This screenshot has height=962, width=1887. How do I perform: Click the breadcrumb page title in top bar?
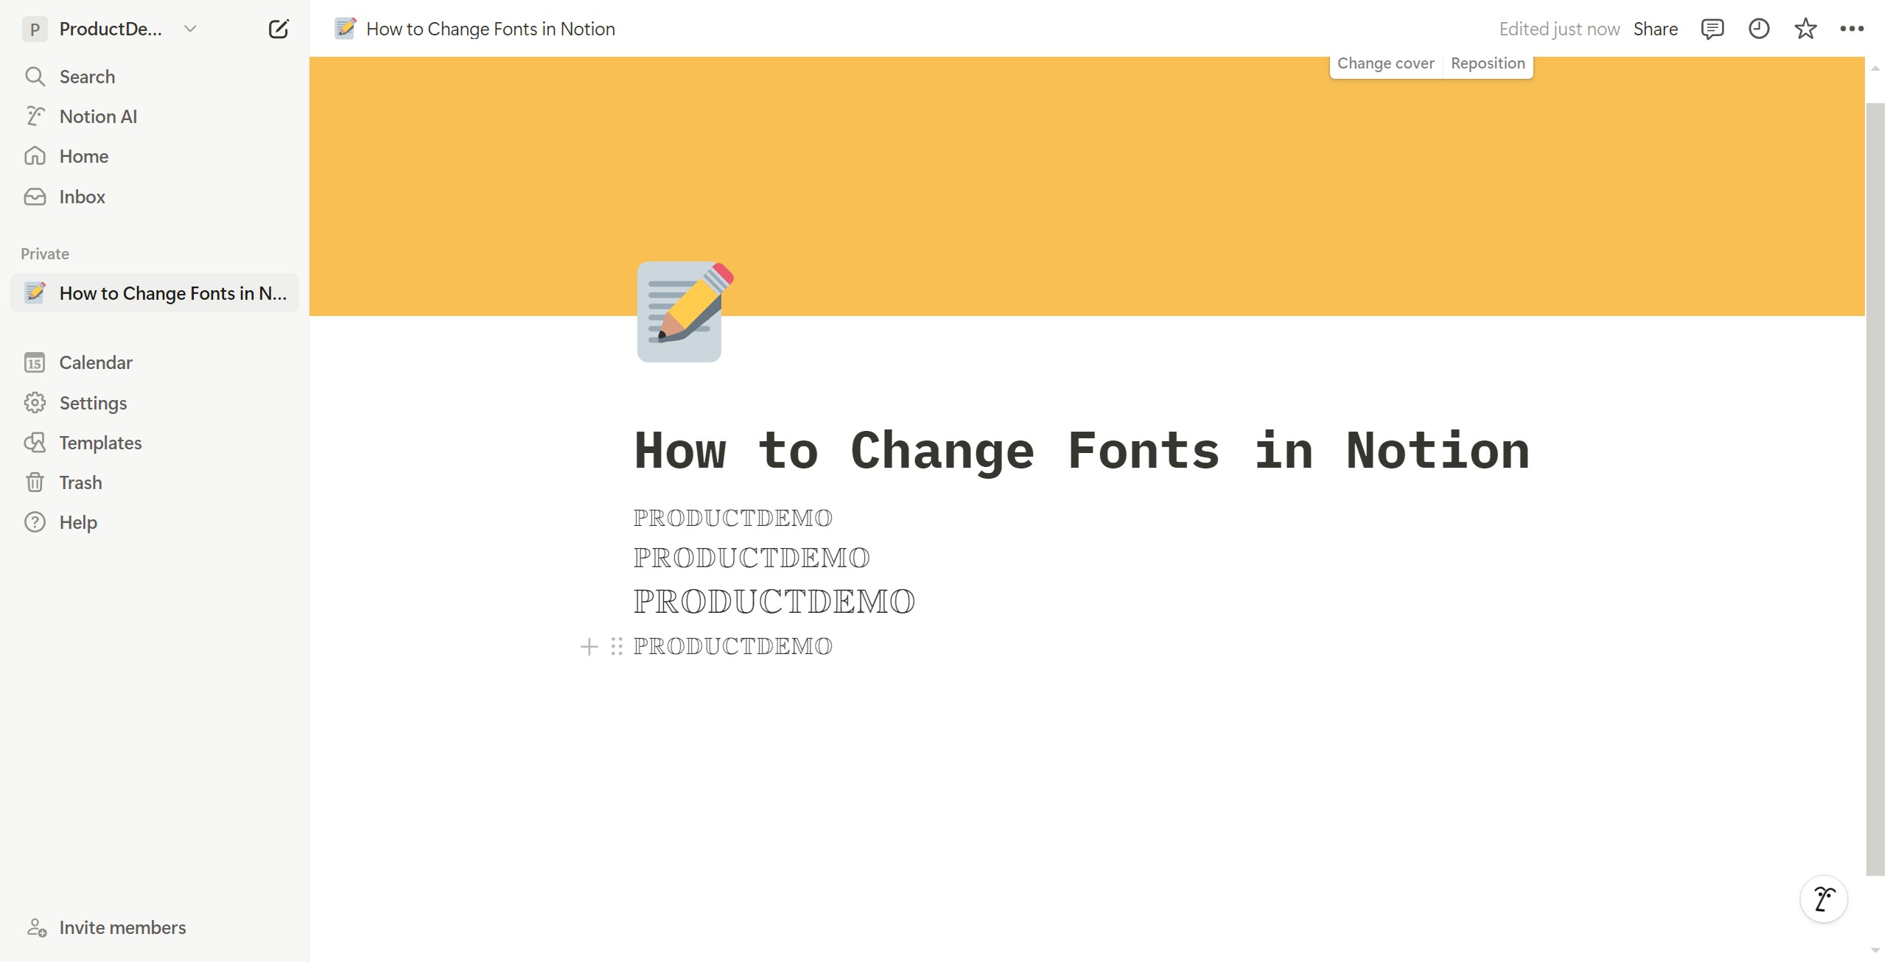(x=490, y=29)
